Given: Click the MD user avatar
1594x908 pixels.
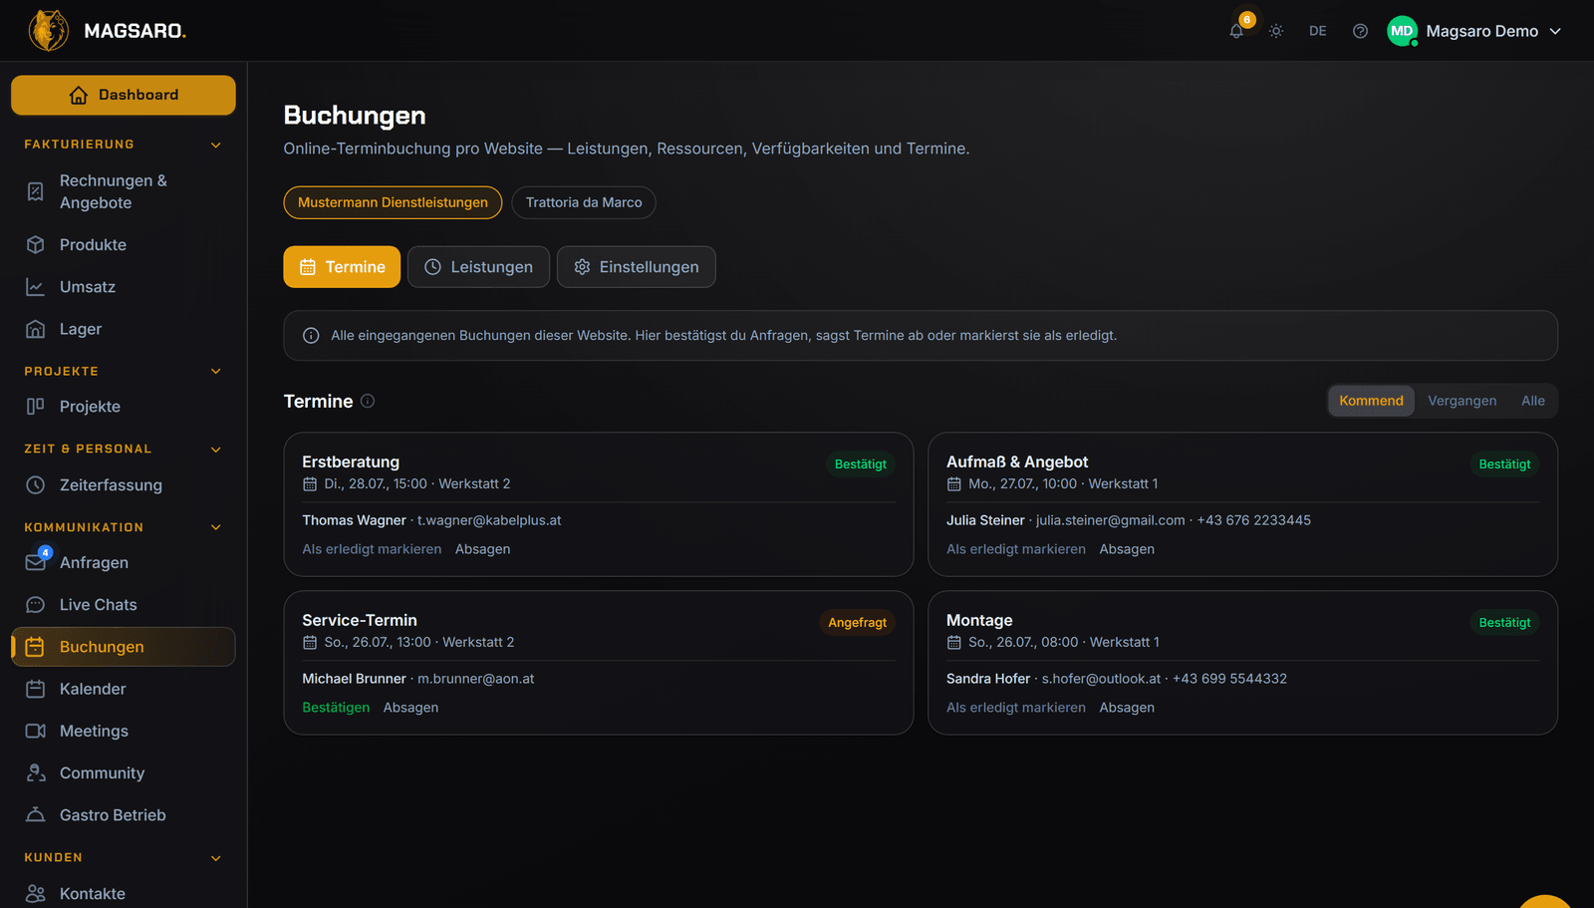Looking at the screenshot, I should coord(1402,31).
